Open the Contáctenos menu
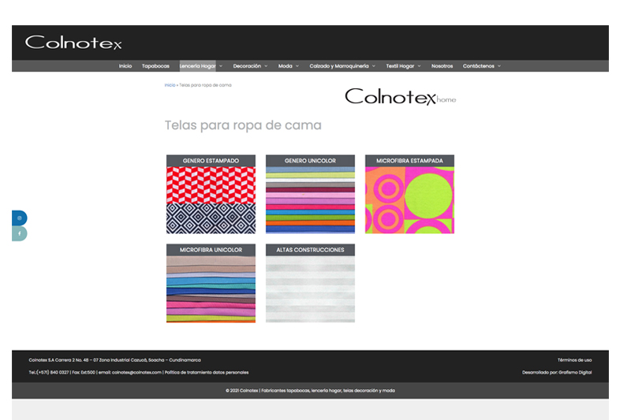The width and height of the screenshot is (631, 420). point(479,66)
